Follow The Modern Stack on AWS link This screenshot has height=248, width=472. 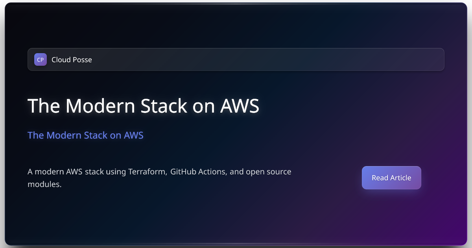[x=85, y=135]
